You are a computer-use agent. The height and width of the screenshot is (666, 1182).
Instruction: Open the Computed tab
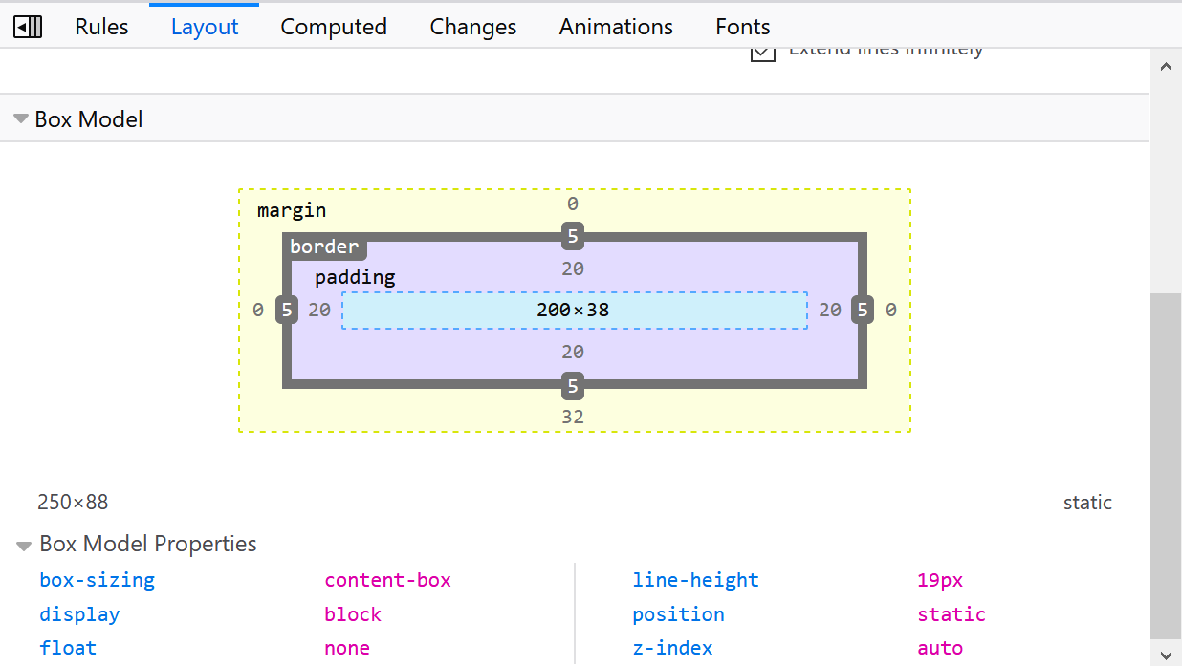(334, 27)
